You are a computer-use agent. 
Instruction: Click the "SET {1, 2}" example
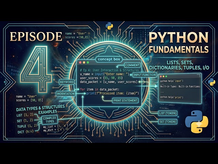(x=25, y=121)
